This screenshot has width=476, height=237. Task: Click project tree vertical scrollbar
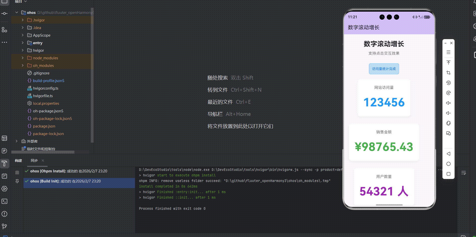point(92,76)
